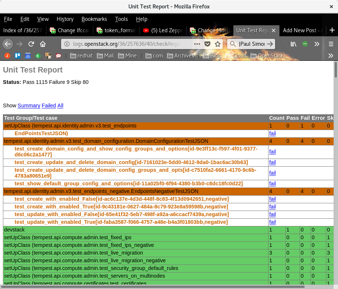Switch to the Change I4dcb tab
Screen dimensions: 338x289
point(210,30)
